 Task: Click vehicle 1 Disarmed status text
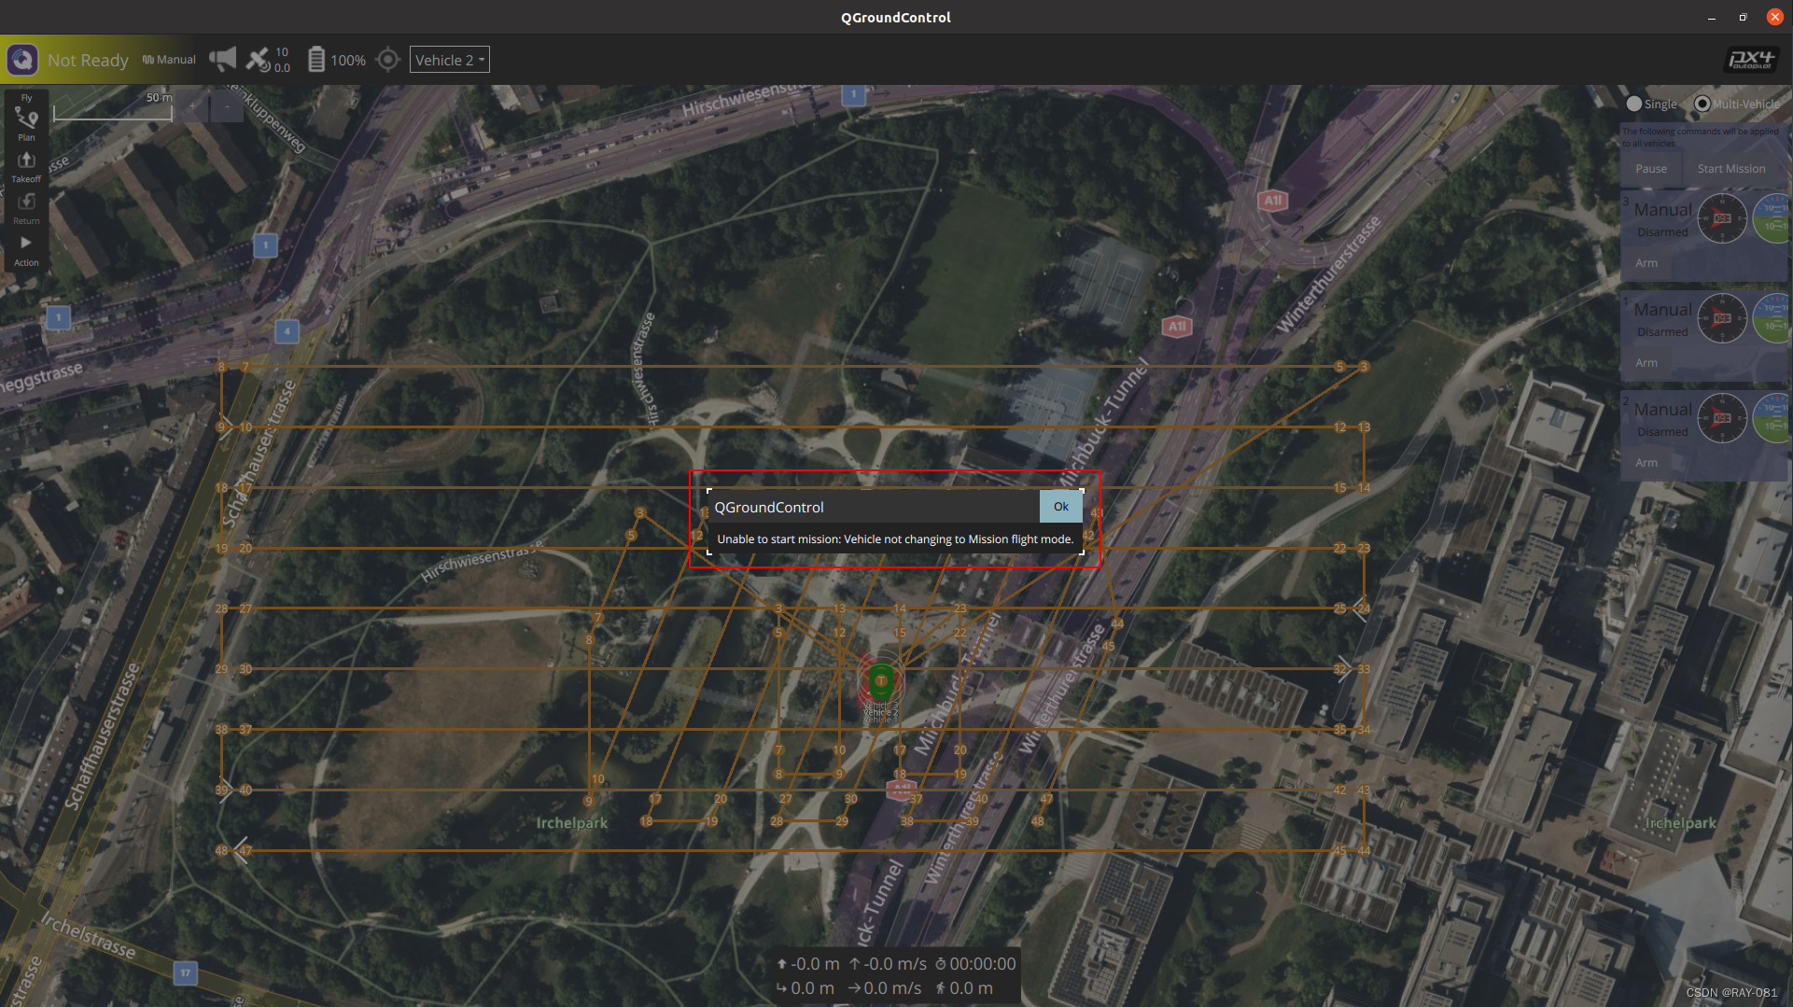[x=1662, y=332]
